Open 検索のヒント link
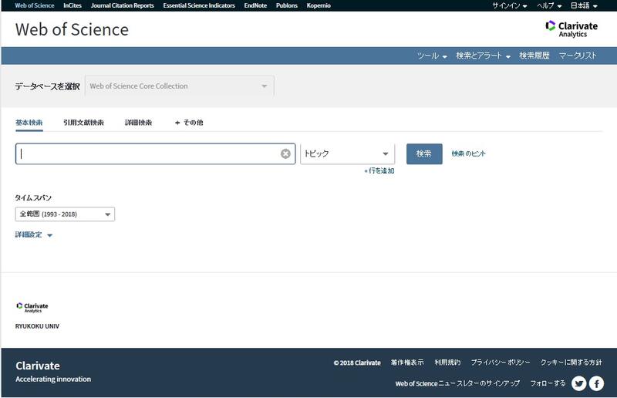 point(469,153)
